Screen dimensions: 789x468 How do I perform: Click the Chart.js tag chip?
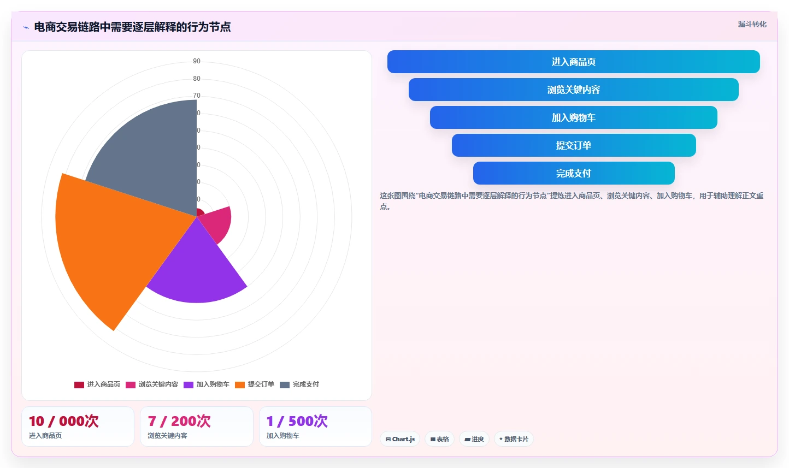pos(400,439)
